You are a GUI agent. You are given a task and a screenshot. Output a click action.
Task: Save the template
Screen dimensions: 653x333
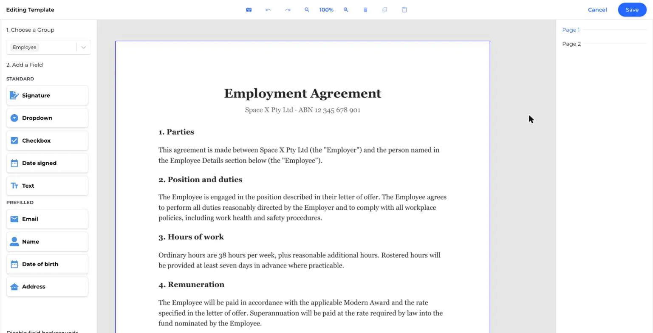click(x=632, y=10)
